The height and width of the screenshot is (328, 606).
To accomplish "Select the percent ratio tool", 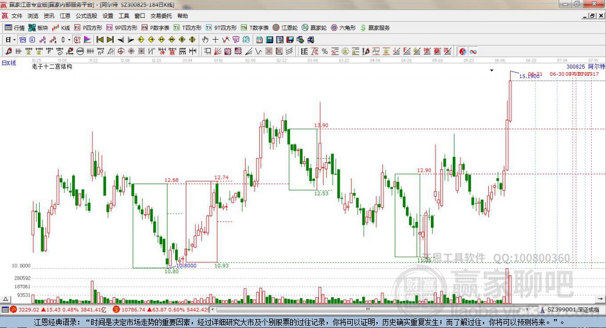I will [325, 52].
